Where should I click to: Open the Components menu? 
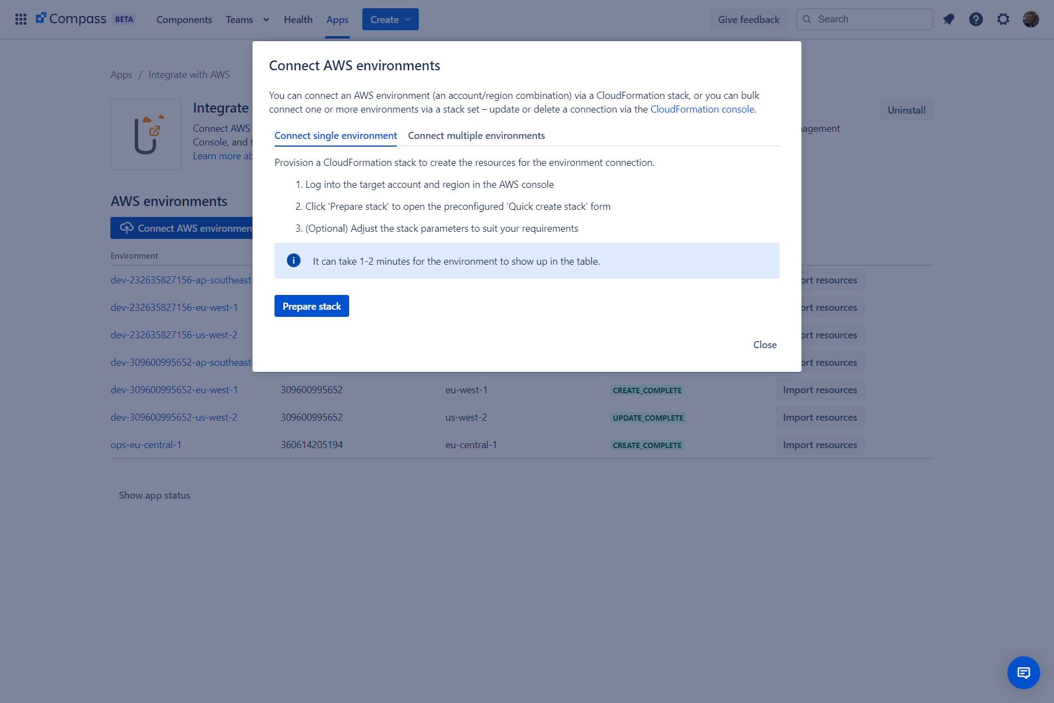point(184,19)
